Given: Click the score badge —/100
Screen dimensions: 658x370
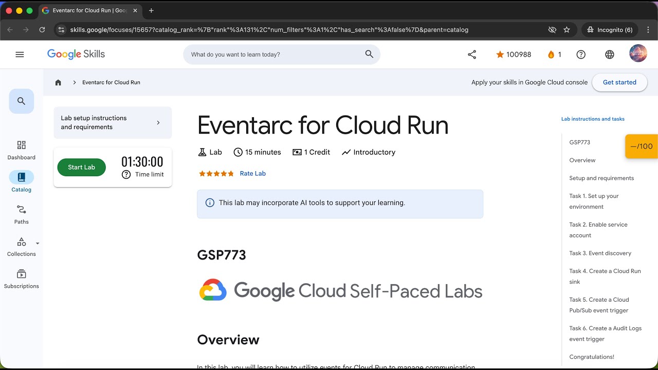Looking at the screenshot, I should click(642, 146).
